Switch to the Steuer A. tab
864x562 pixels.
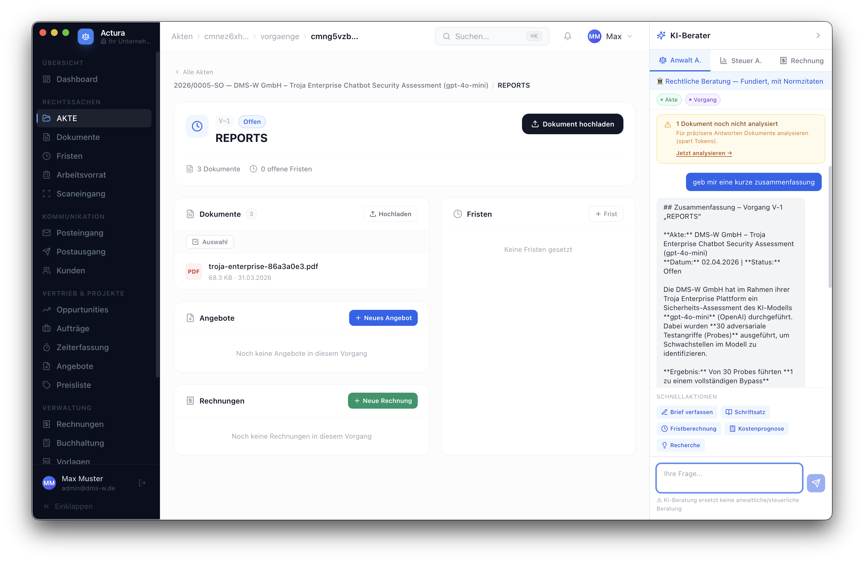tap(741, 61)
